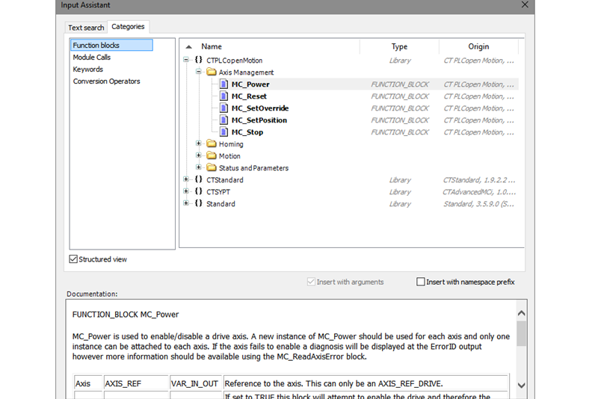Select the Categories tab
The image size is (598, 399).
click(128, 27)
